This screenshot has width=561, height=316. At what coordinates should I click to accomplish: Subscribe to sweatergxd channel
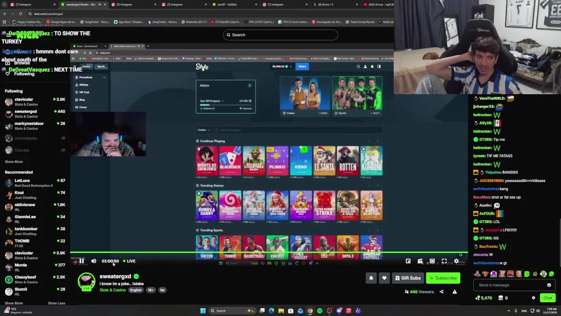[x=443, y=278]
